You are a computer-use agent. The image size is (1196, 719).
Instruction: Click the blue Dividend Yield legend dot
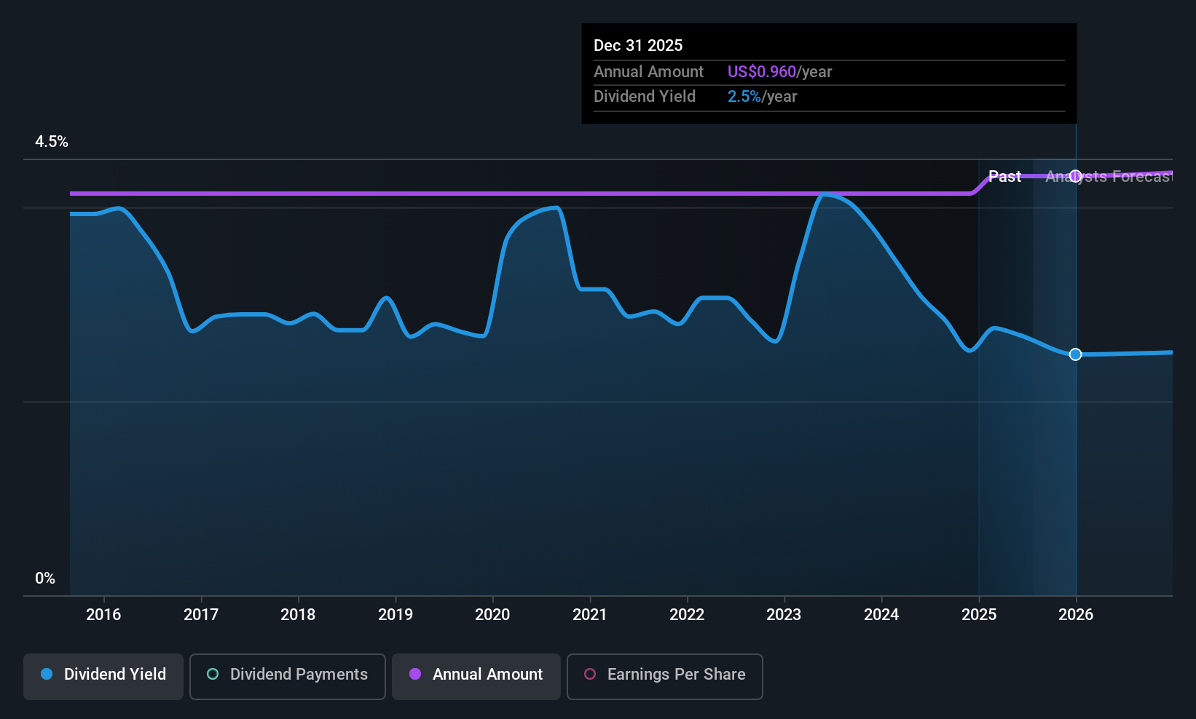(x=47, y=674)
